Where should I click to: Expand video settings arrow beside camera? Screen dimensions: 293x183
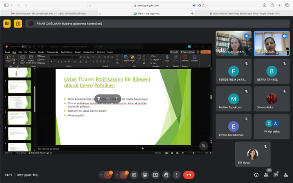point(117,175)
